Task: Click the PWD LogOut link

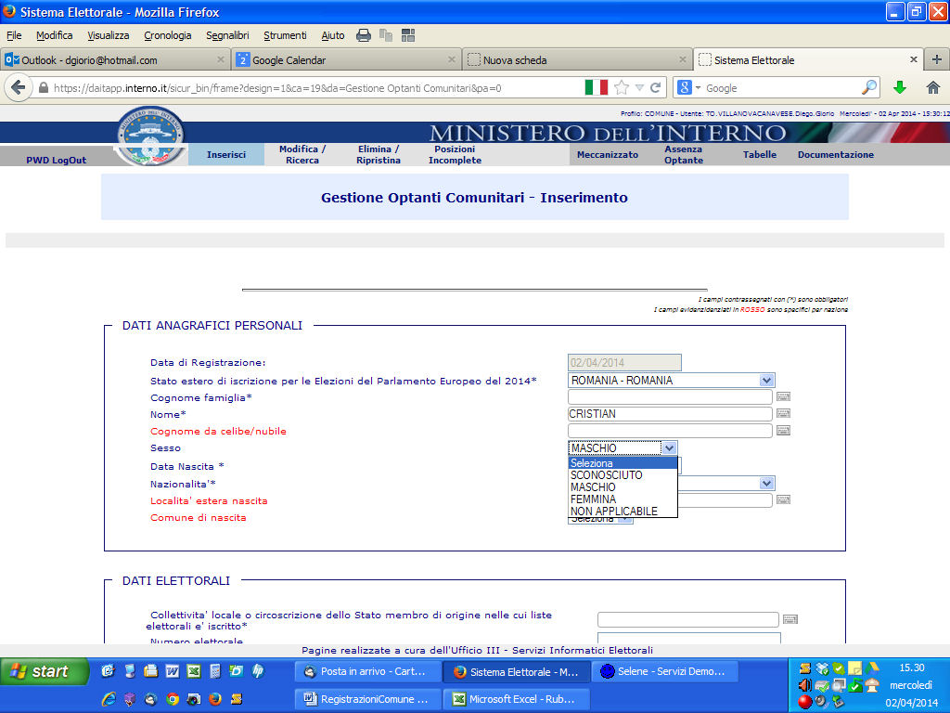Action: click(x=56, y=160)
